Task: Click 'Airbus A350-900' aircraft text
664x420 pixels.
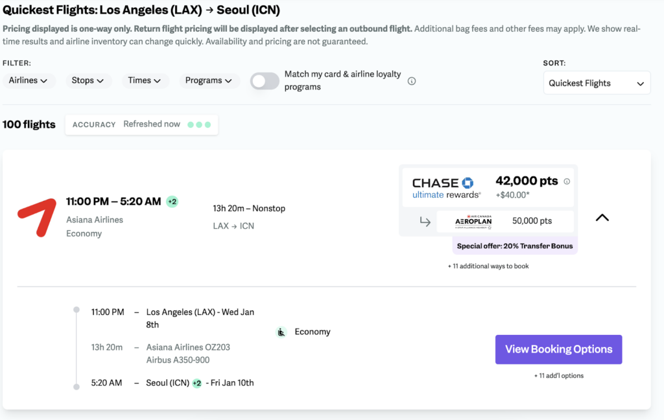Action: click(x=178, y=360)
